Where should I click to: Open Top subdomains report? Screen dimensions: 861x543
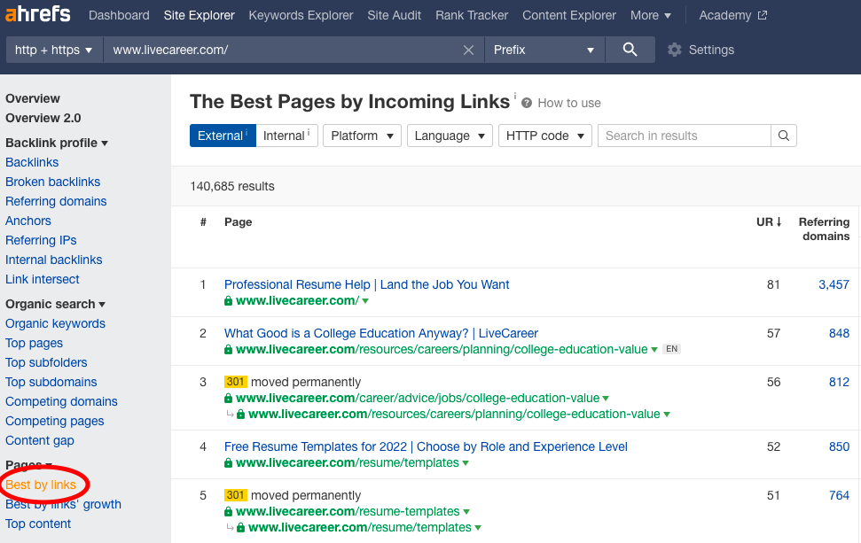point(51,383)
